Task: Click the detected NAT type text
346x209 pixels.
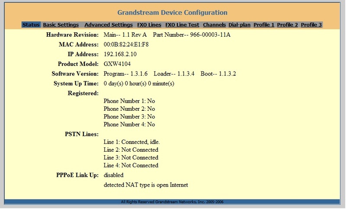Action: pos(146,185)
